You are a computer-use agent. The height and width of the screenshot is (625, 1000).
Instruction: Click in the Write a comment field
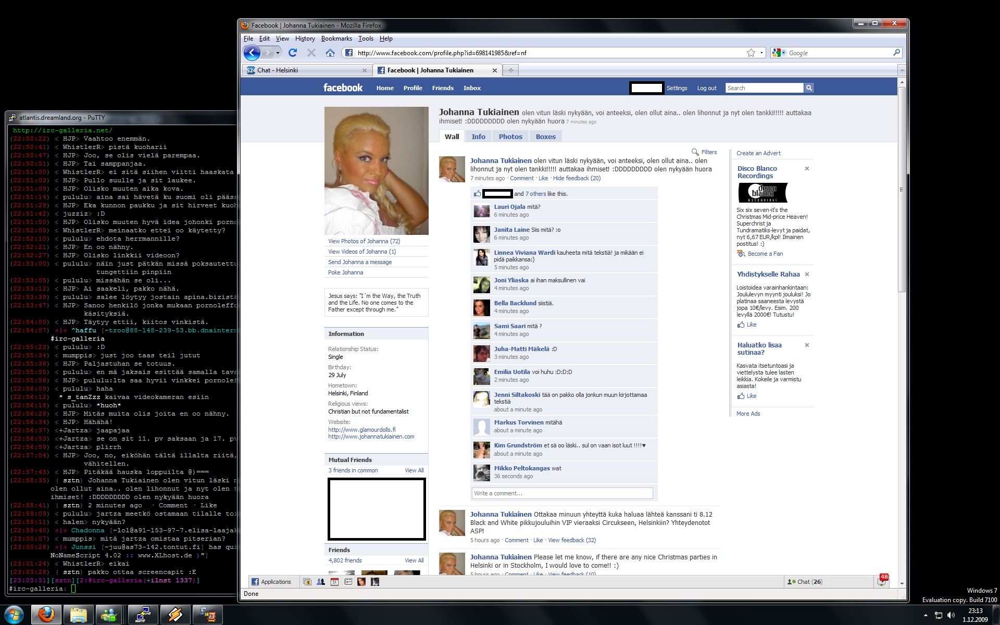tap(561, 493)
